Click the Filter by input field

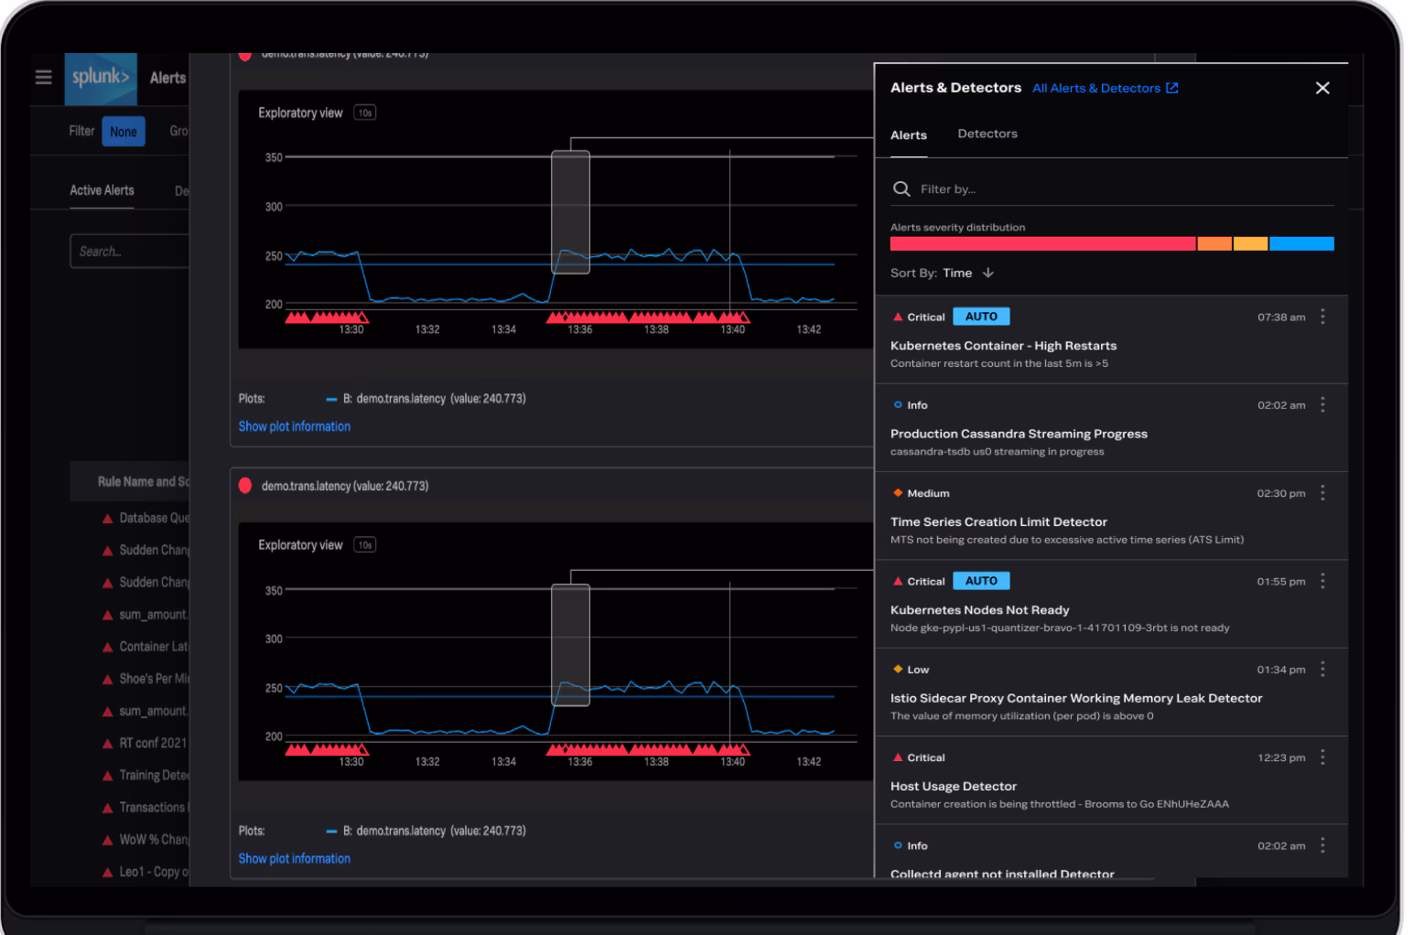[x=1117, y=189]
